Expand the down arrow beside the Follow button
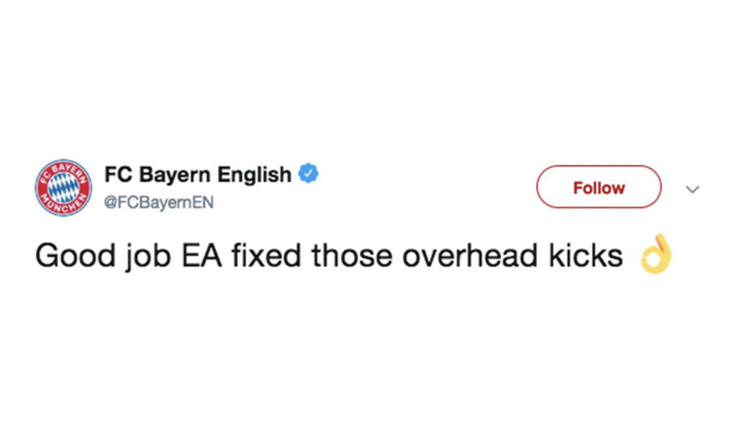Screen dimensions: 737x440 [692, 189]
